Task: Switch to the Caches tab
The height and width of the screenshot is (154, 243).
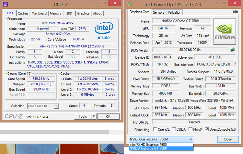Action: click(23, 13)
